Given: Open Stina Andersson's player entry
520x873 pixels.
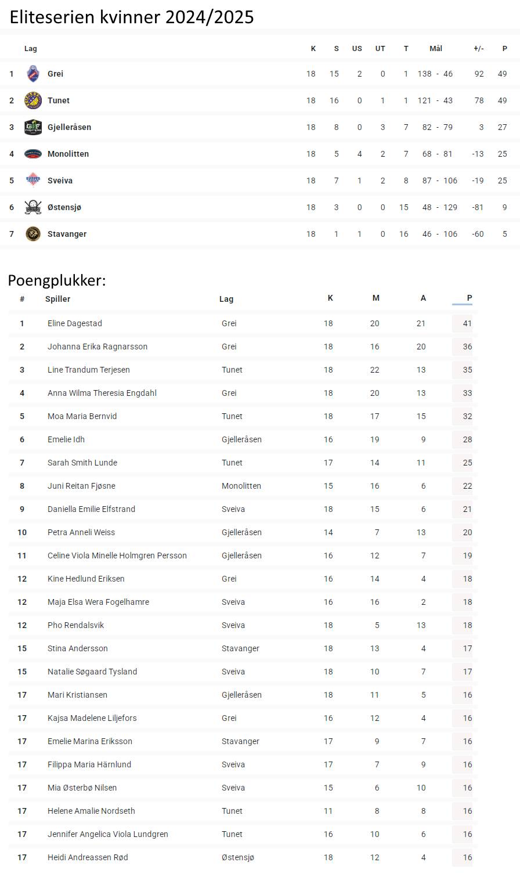Looking at the screenshot, I should pos(78,648).
